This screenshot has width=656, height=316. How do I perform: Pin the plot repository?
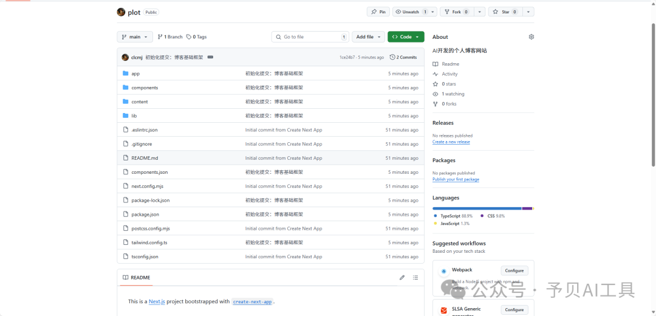tap(378, 12)
